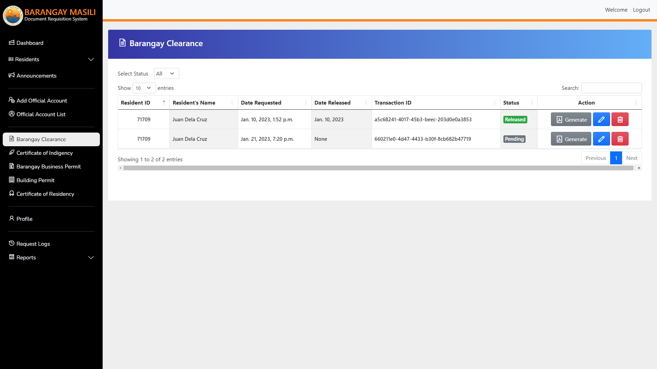This screenshot has height=369, width=657.
Task: Expand the Reports sidebar section
Action: (91, 258)
